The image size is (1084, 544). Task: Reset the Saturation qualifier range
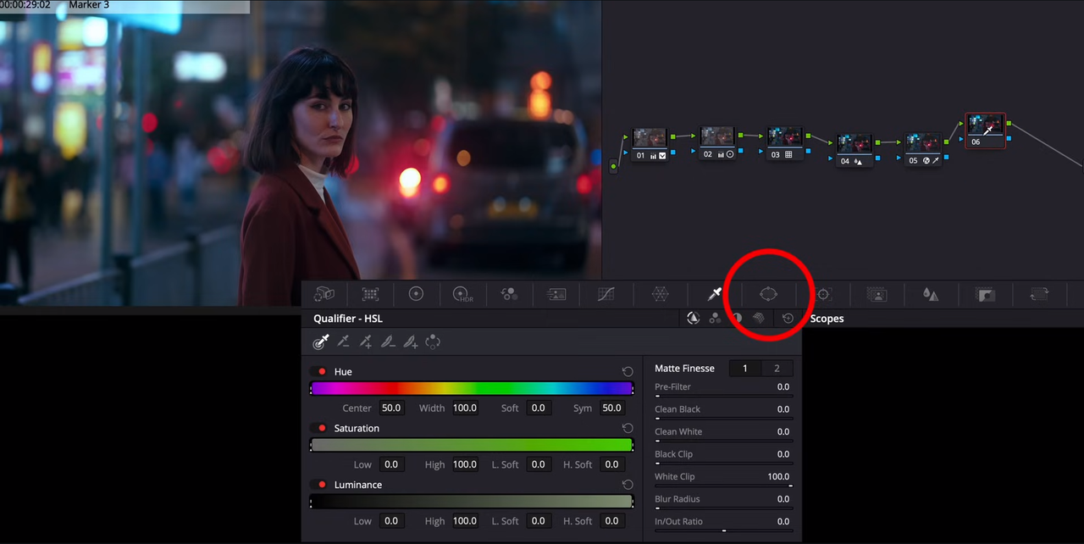tap(628, 429)
